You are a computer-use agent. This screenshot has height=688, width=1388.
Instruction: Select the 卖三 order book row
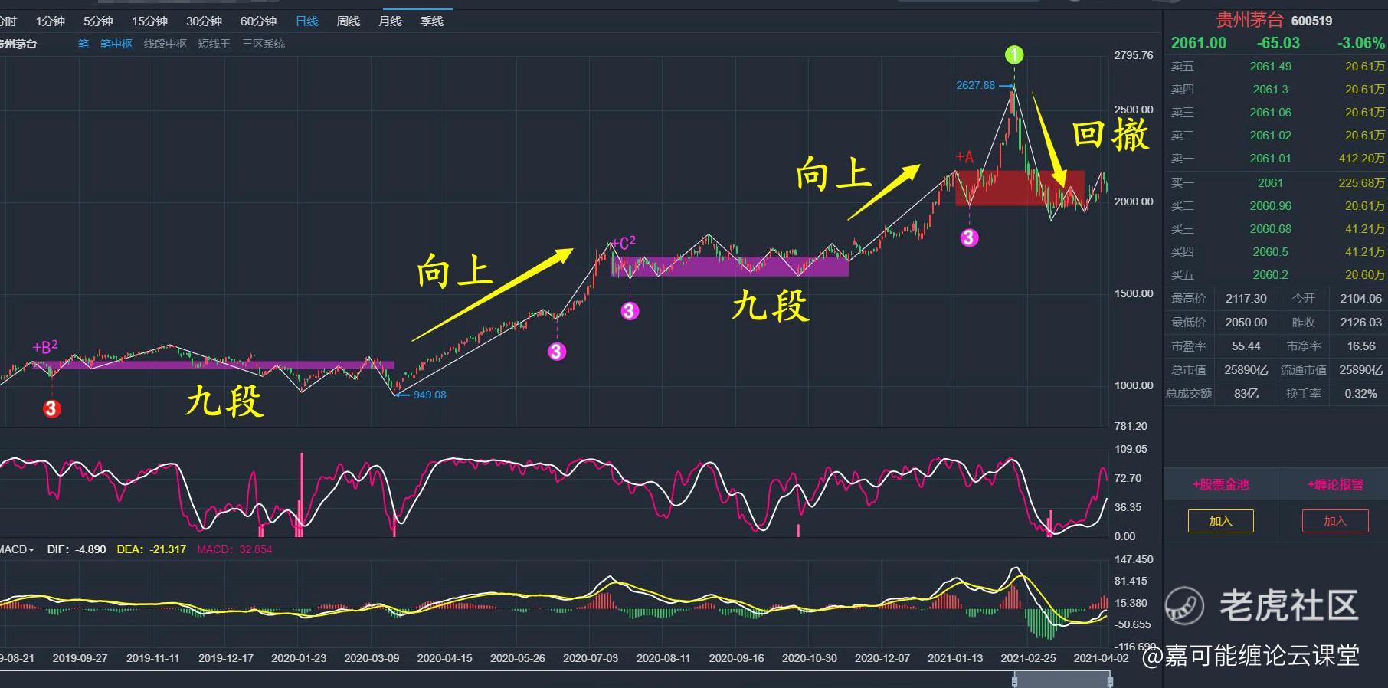tap(1276, 113)
